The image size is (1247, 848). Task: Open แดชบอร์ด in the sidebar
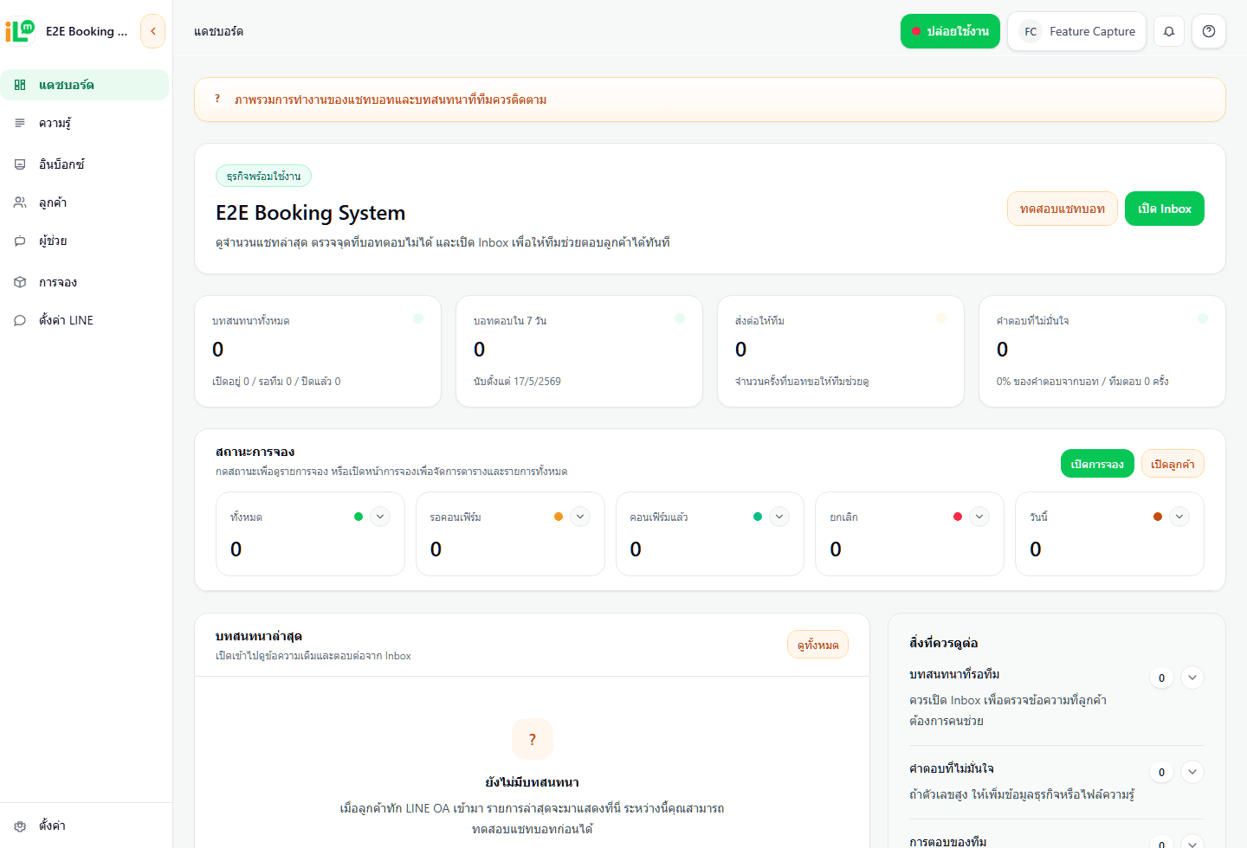pyautogui.click(x=84, y=85)
